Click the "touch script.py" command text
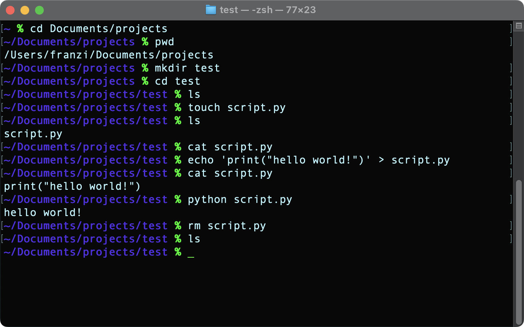 coord(236,108)
